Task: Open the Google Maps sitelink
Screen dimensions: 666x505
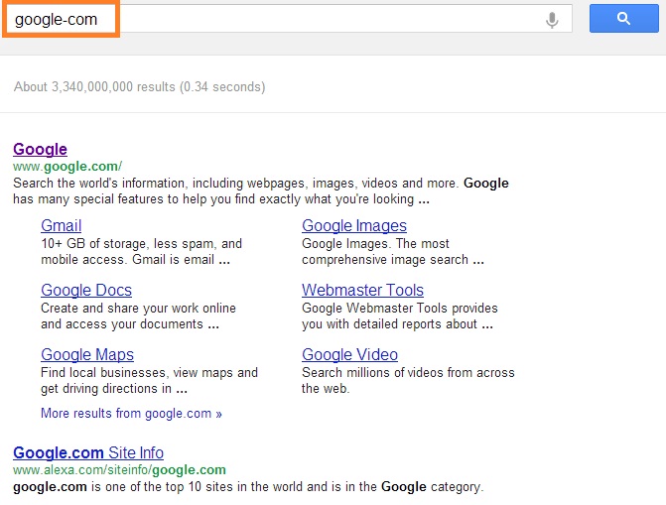Action: point(87,354)
